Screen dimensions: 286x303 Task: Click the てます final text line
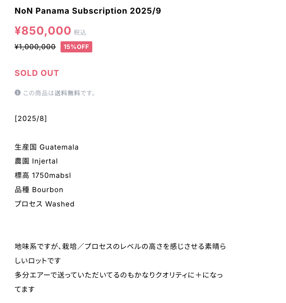tap(25, 289)
